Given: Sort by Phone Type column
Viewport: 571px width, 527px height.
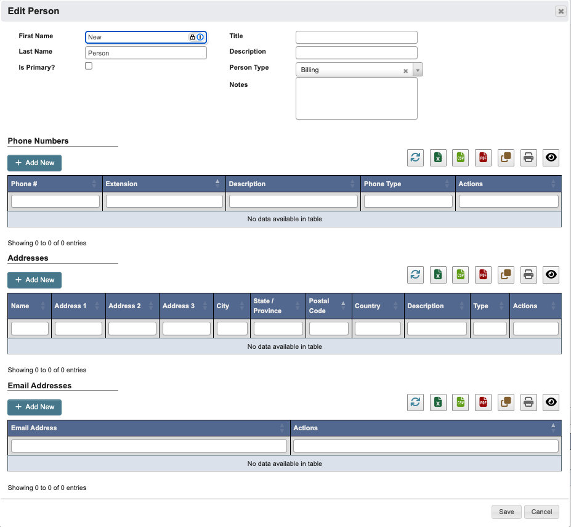Looking at the screenshot, I should point(408,184).
